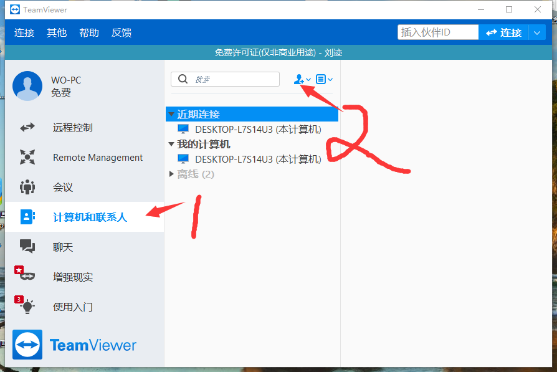Viewport: 557px width, 372px height.
Task: Switch to Remote Management section
Action: pos(85,157)
